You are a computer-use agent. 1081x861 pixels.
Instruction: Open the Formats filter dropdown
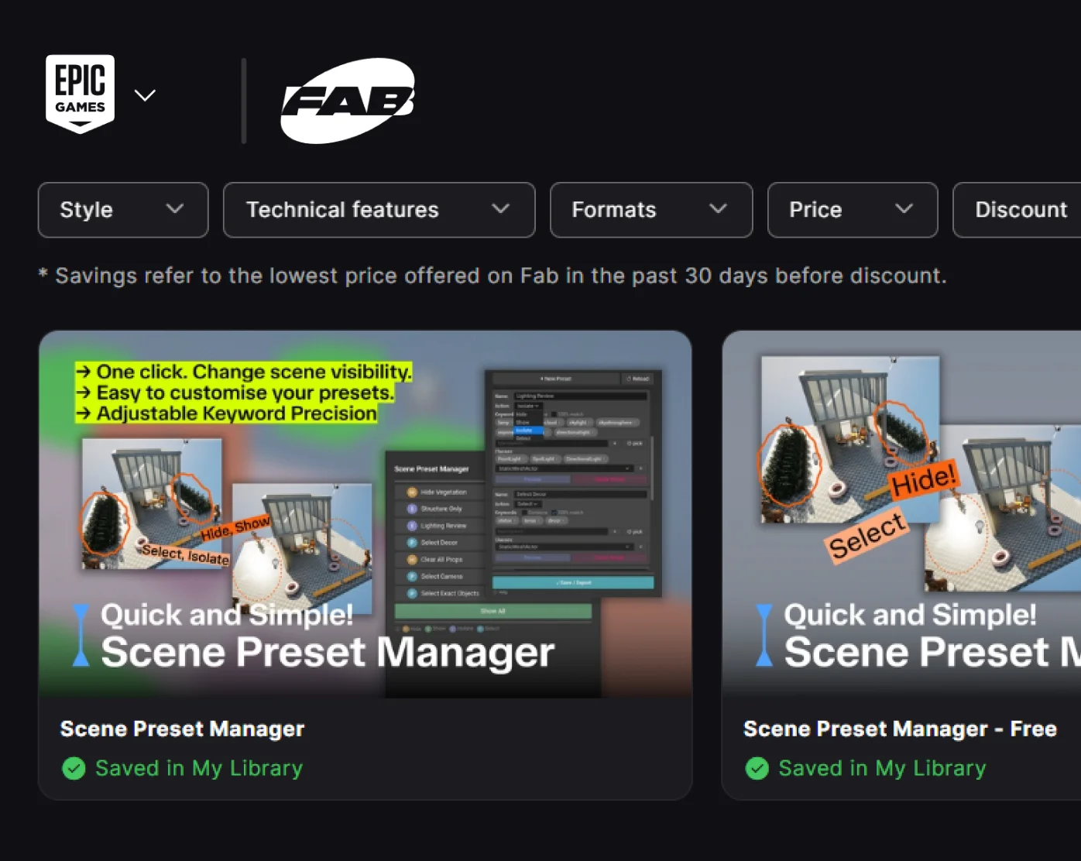651,210
